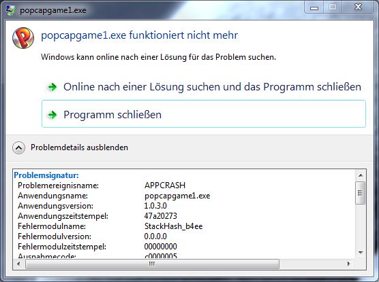Click 'Problemdetails ausblenden' label

(79, 147)
